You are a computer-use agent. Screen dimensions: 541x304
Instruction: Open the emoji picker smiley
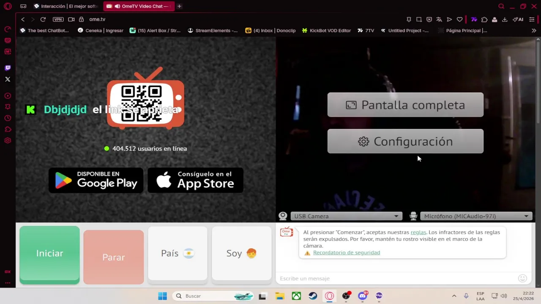coord(523,278)
